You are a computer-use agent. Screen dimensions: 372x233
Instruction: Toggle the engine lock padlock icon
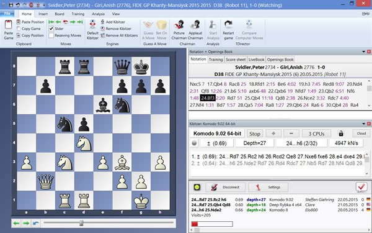[341, 134]
